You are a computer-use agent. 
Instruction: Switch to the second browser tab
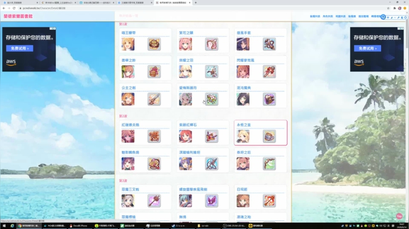pyautogui.click(x=59, y=3)
